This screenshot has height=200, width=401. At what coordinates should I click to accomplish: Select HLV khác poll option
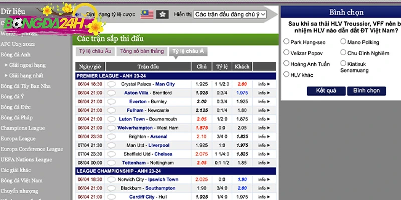pyautogui.click(x=286, y=74)
